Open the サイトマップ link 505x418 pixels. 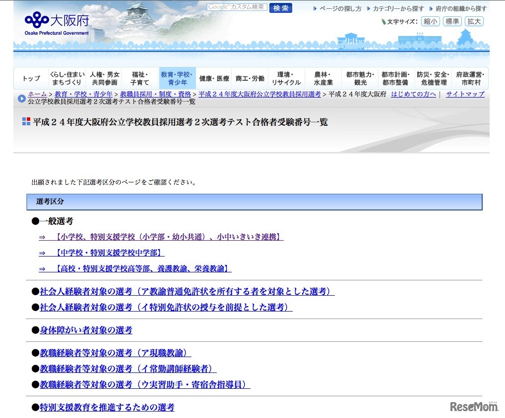465,94
